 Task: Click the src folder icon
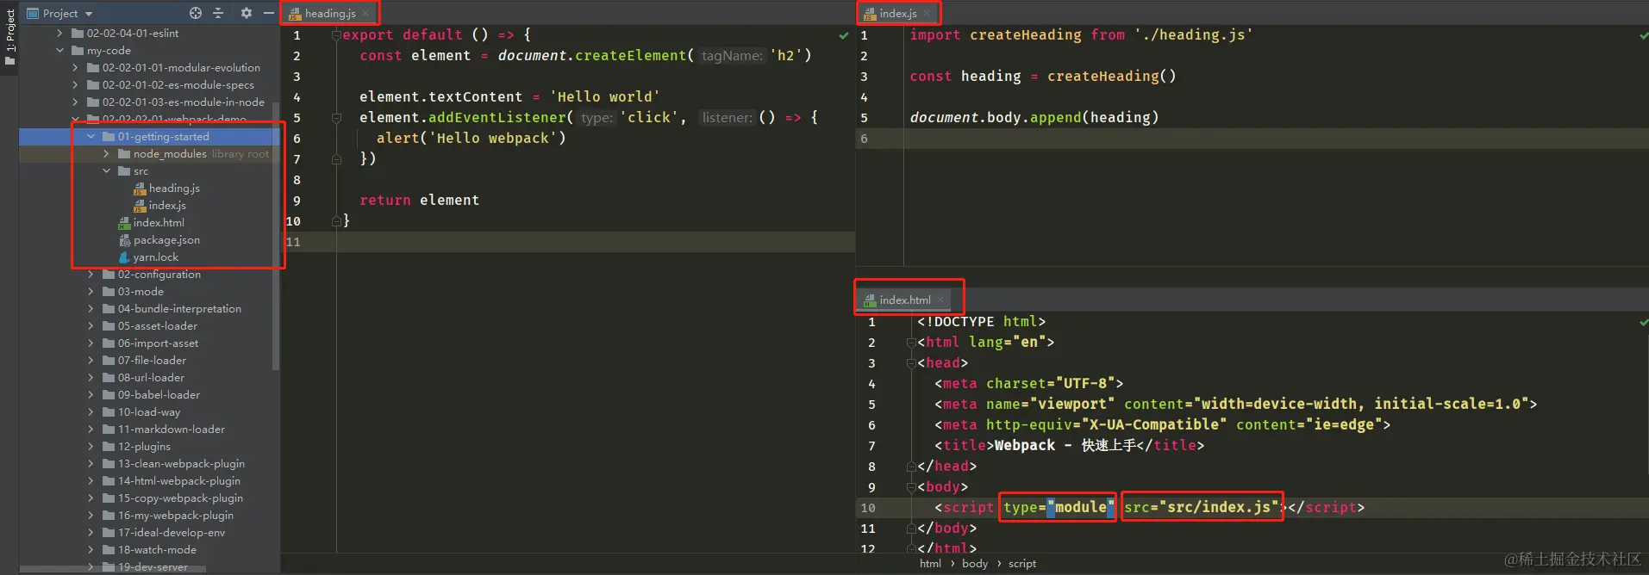click(x=124, y=171)
